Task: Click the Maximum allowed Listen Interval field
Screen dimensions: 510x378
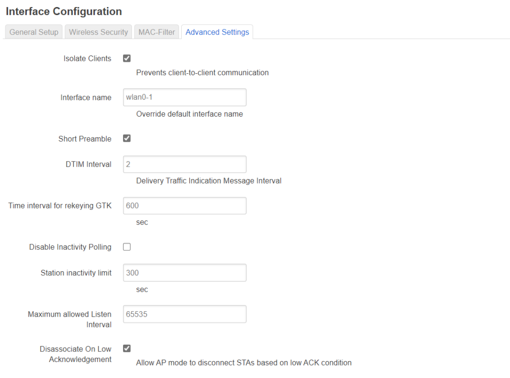Action: 184,314
